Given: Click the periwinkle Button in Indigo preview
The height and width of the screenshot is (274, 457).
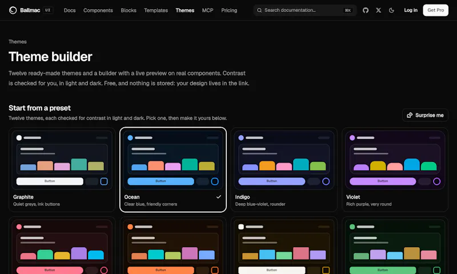Looking at the screenshot, I should (272, 181).
